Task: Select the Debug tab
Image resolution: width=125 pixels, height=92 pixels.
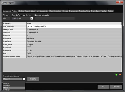Action: click(x=65, y=11)
